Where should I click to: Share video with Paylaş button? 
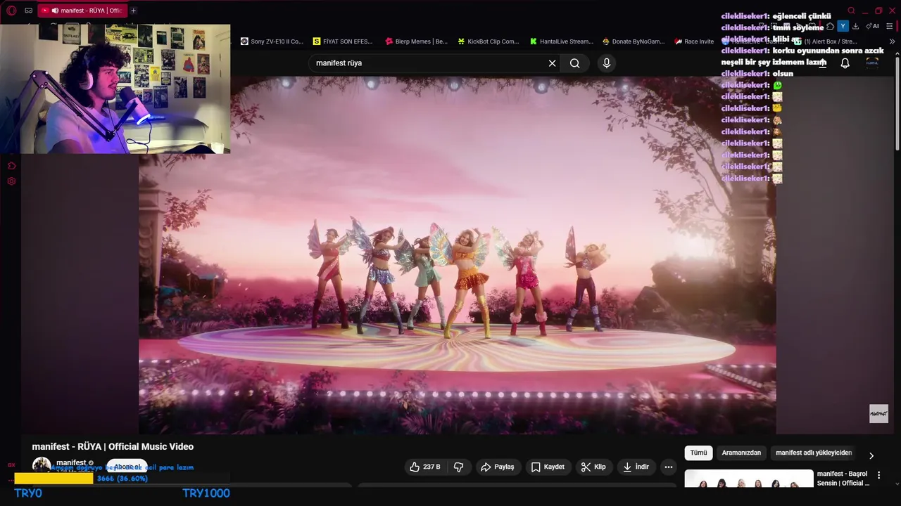coord(497,467)
